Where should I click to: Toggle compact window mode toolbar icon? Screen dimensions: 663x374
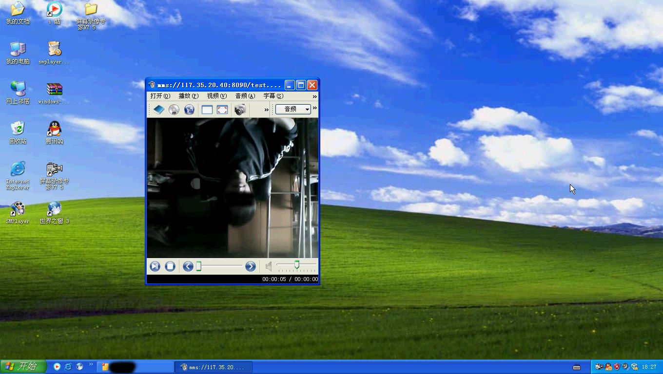pos(207,110)
